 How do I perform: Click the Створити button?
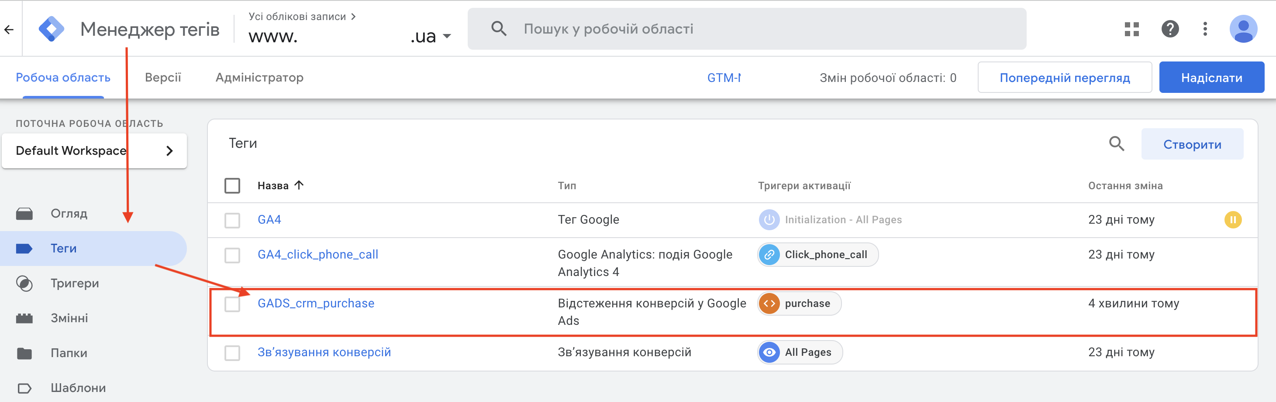1192,144
